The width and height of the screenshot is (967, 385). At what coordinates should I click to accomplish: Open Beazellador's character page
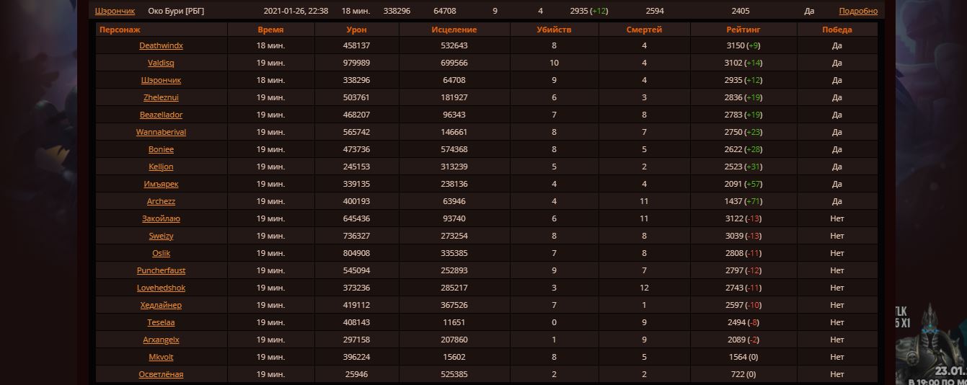tap(161, 115)
